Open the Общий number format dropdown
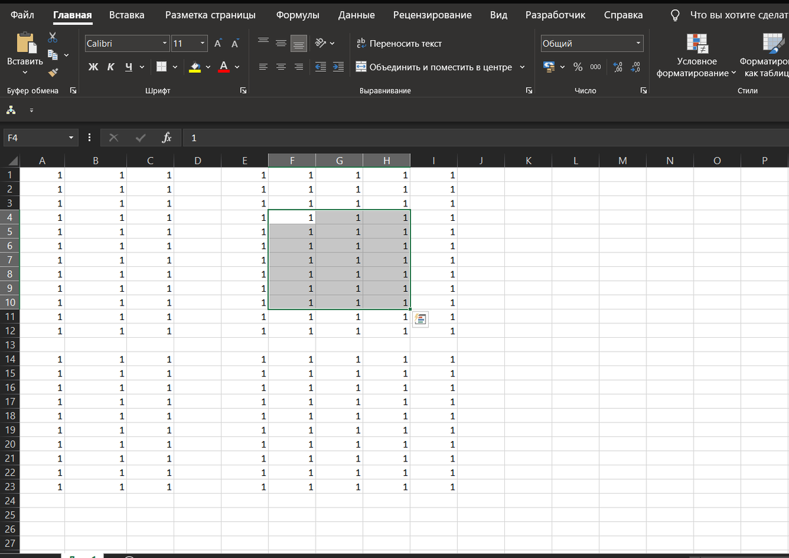The image size is (789, 558). (638, 43)
